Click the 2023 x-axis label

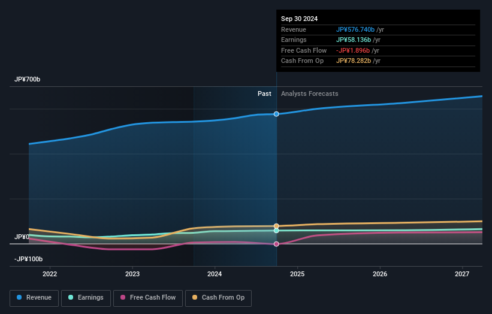[132, 274]
